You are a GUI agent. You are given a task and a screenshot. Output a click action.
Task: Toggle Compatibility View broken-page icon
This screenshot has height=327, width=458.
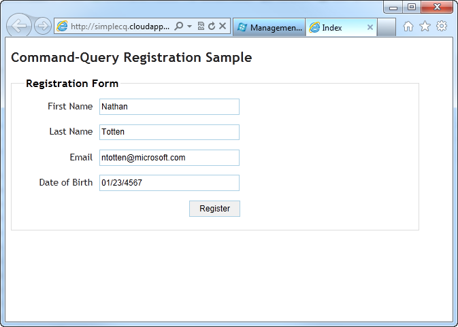click(201, 26)
